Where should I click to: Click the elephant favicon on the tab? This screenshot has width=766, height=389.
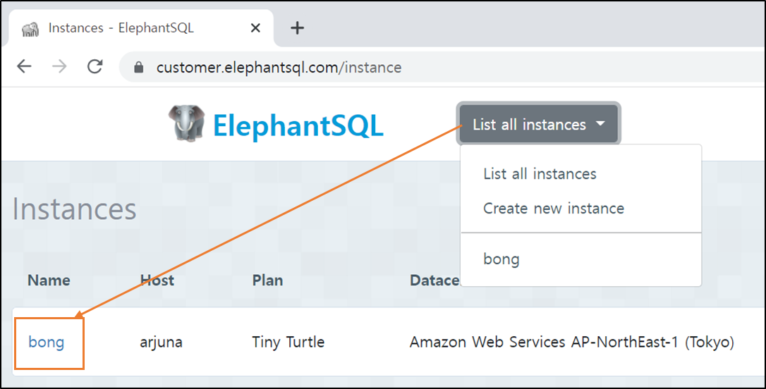pos(30,29)
